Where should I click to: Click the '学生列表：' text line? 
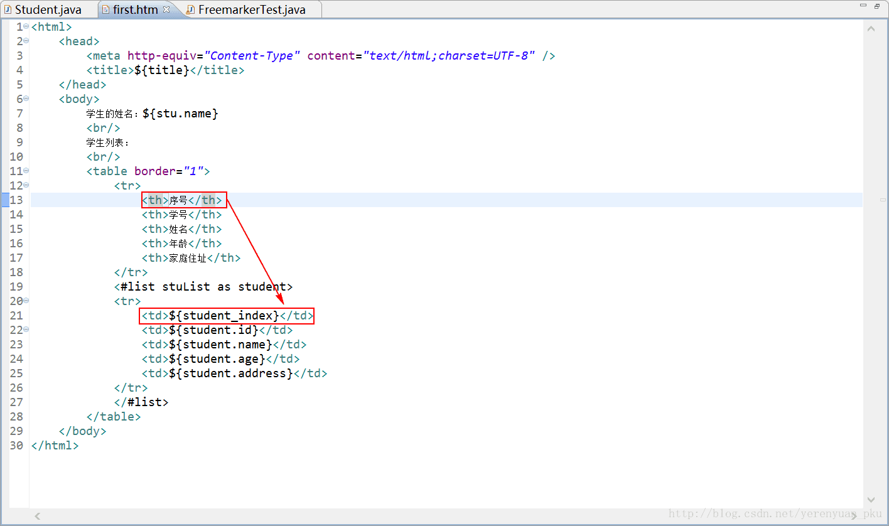tap(108, 142)
